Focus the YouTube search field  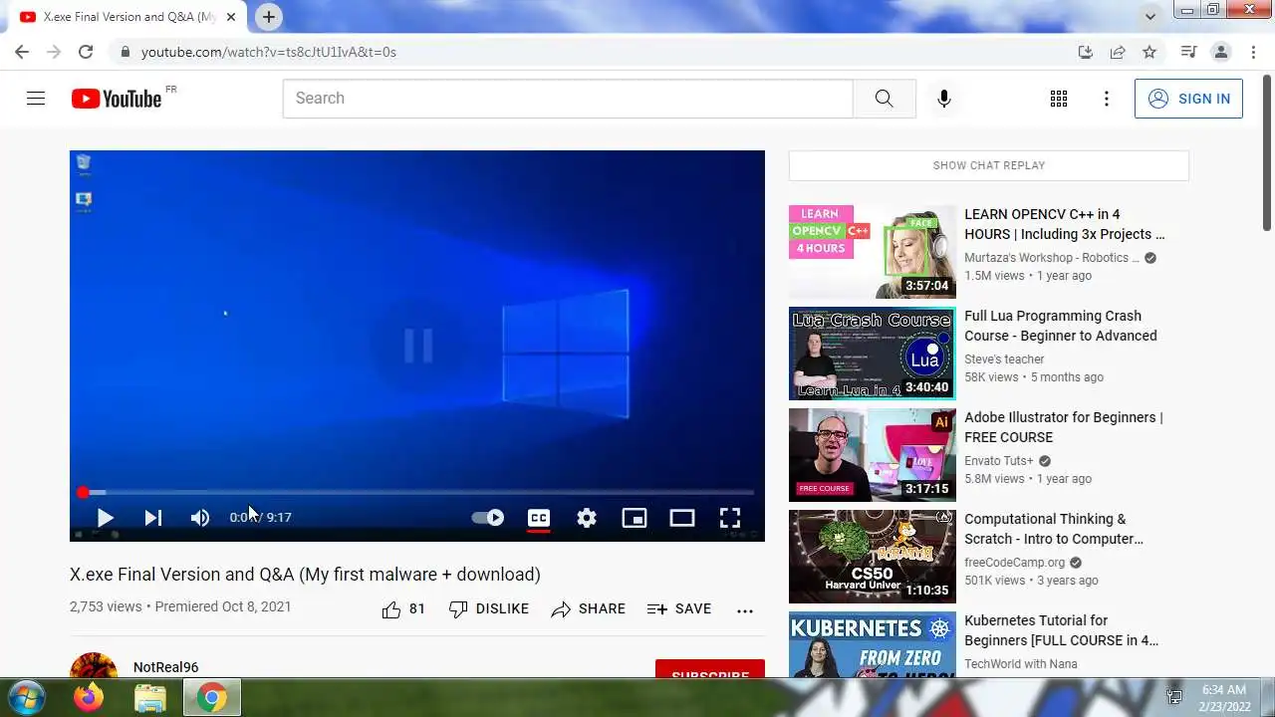point(568,99)
